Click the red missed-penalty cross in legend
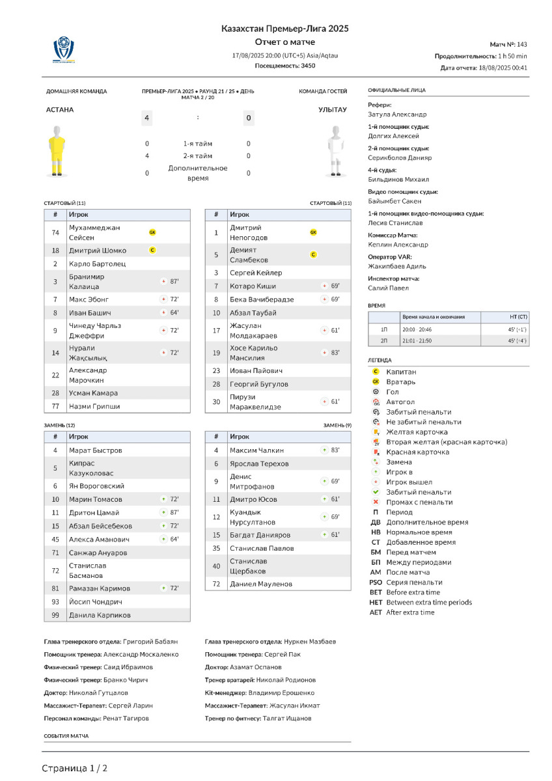 click(x=376, y=502)
